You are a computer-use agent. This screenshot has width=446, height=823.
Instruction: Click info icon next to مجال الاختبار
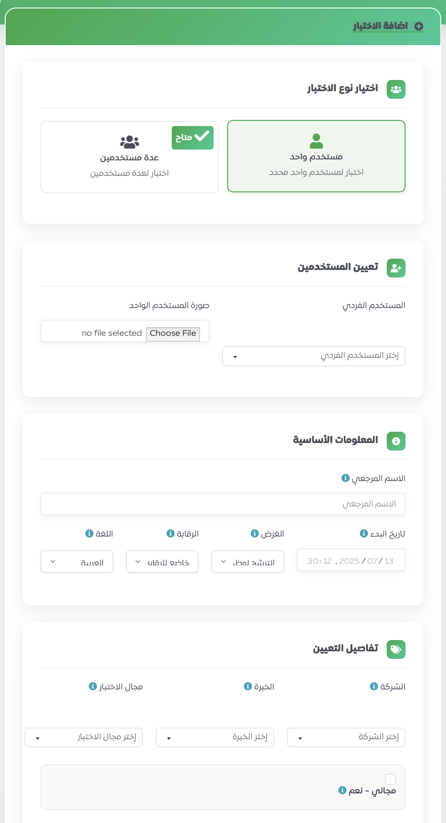tap(93, 686)
